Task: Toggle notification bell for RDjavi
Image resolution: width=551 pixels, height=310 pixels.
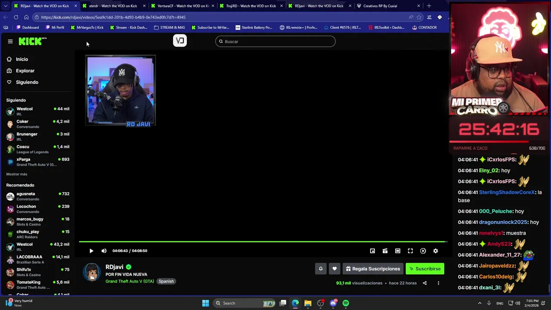Action: click(321, 269)
